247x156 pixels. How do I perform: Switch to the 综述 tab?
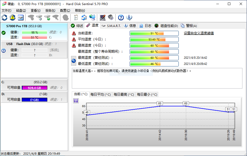[x=77, y=26]
